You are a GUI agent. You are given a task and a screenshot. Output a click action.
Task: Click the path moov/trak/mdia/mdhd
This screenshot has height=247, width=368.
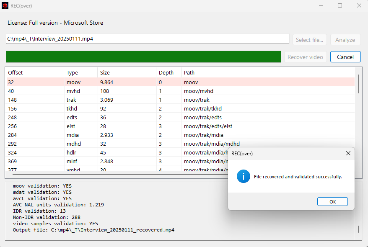tap(212, 144)
